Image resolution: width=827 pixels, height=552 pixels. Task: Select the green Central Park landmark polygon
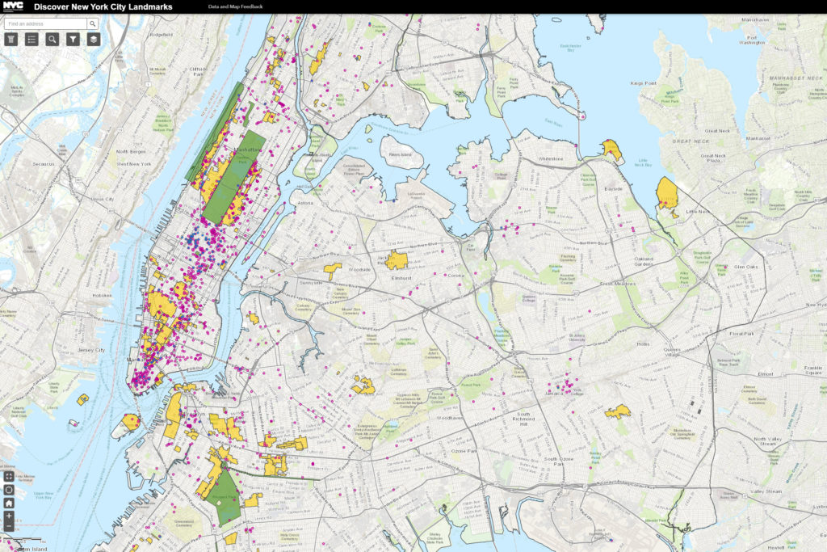point(234,177)
